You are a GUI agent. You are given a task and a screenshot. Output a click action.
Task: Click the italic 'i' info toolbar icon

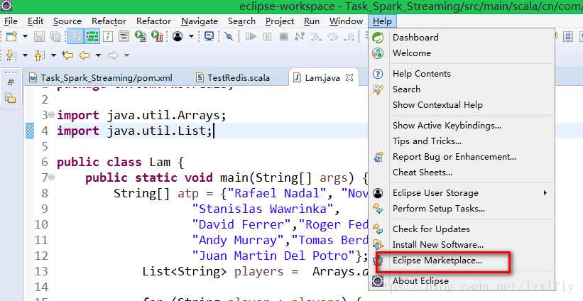coord(108,36)
